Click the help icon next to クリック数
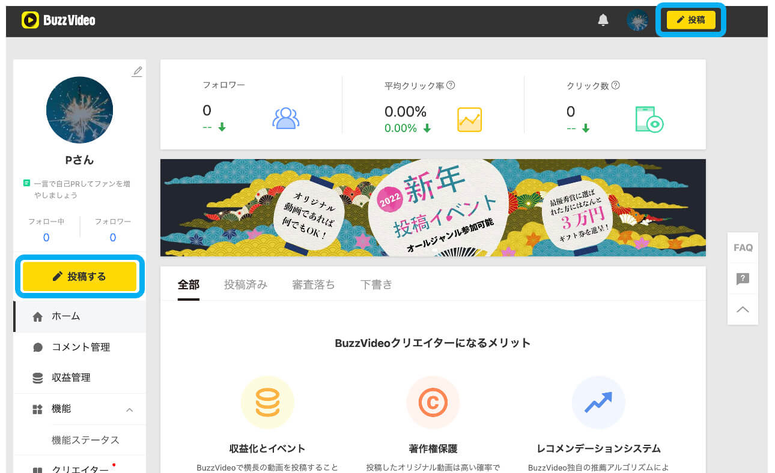775x473 pixels. 615,85
